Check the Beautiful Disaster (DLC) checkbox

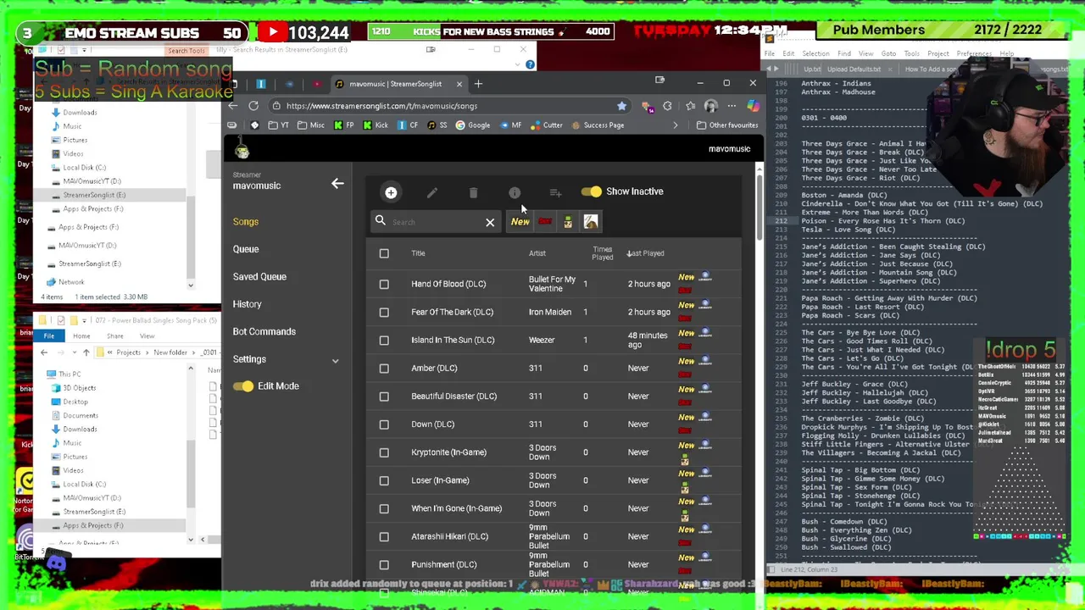tap(384, 396)
